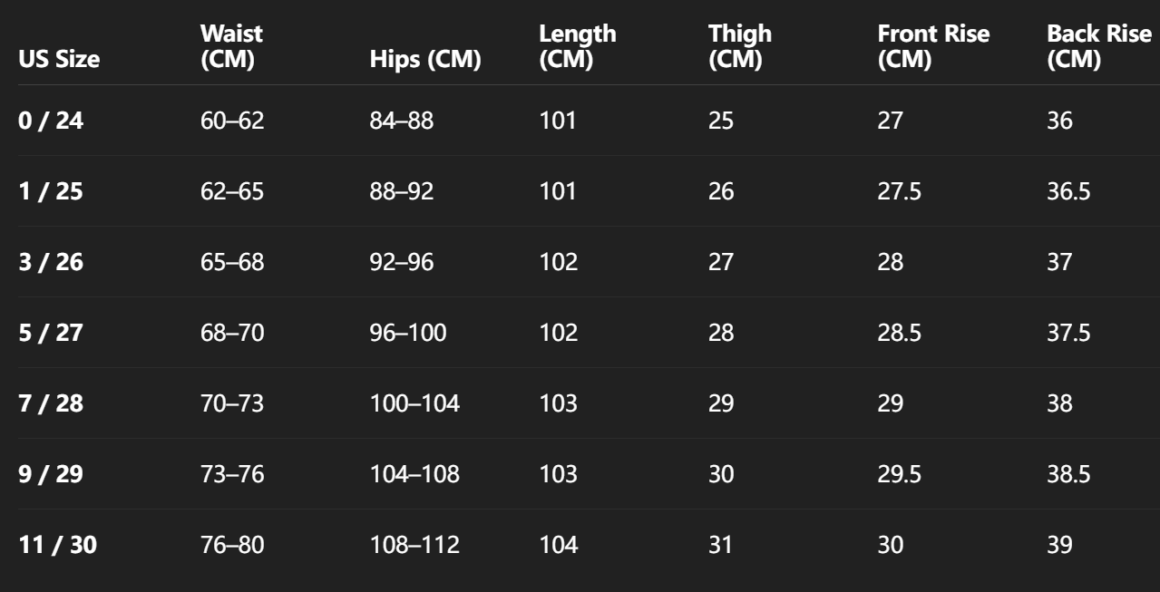The image size is (1160, 592).
Task: Click the 60–62 waist measurement cell
Action: pos(232,121)
